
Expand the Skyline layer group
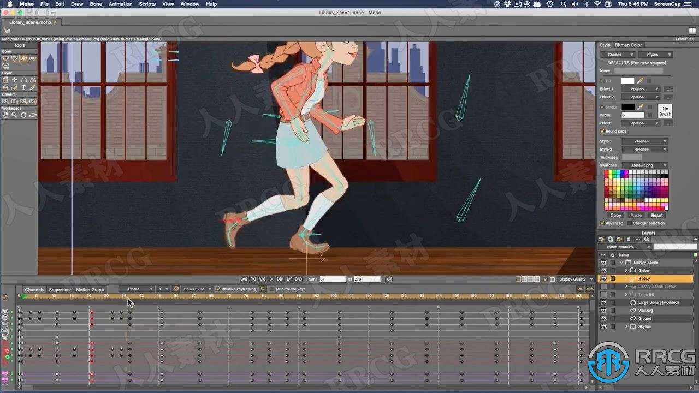pos(626,326)
